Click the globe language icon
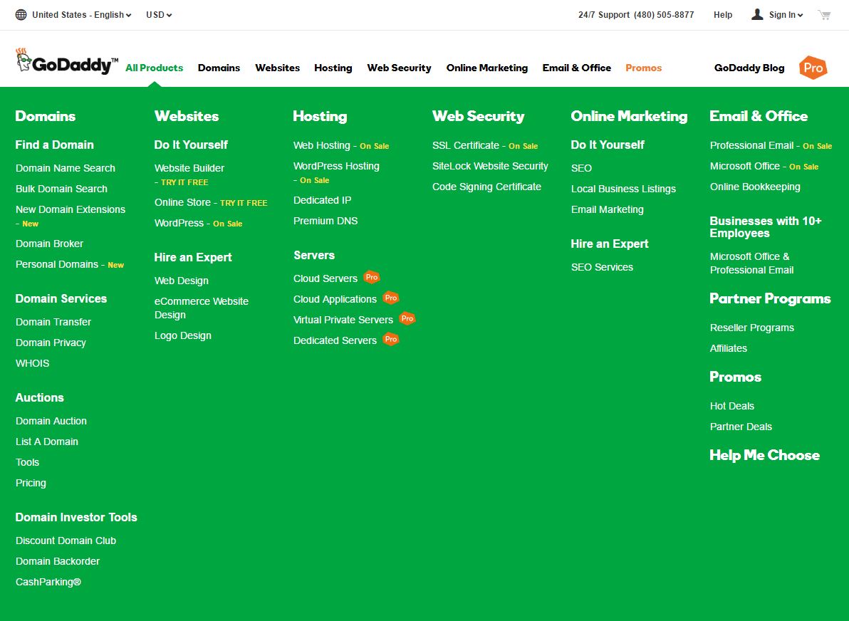This screenshot has height=621, width=849. click(x=21, y=15)
